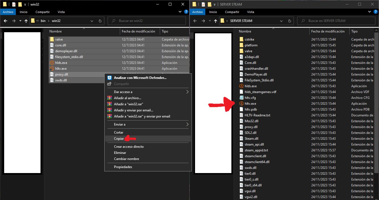Select the hltv.cfg file icon
Screen dimensions: 379x200
point(241,98)
